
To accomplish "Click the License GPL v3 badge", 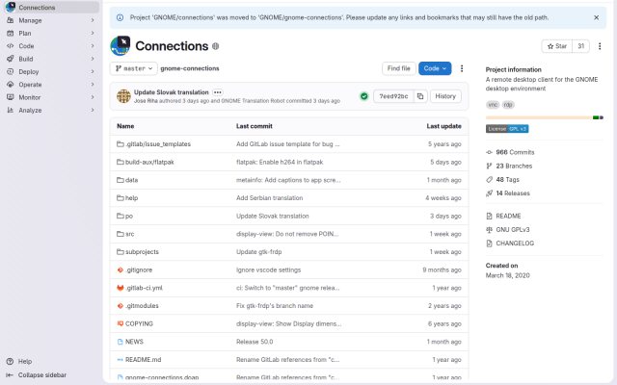I will pyautogui.click(x=507, y=129).
